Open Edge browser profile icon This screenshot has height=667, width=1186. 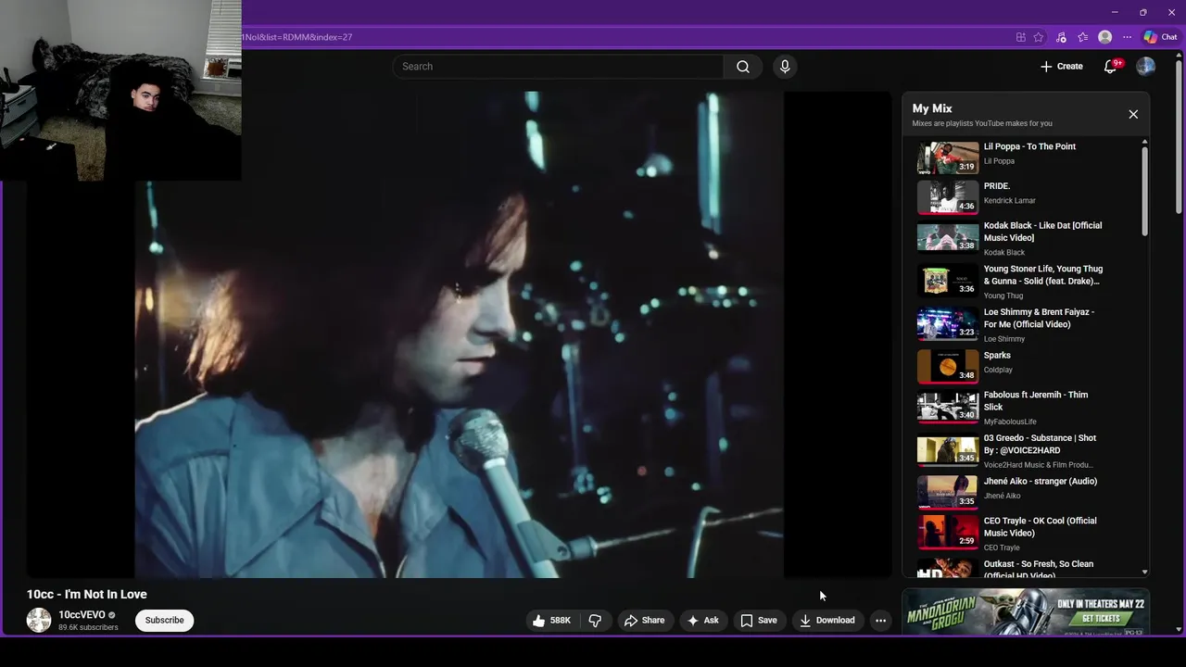[x=1104, y=37]
